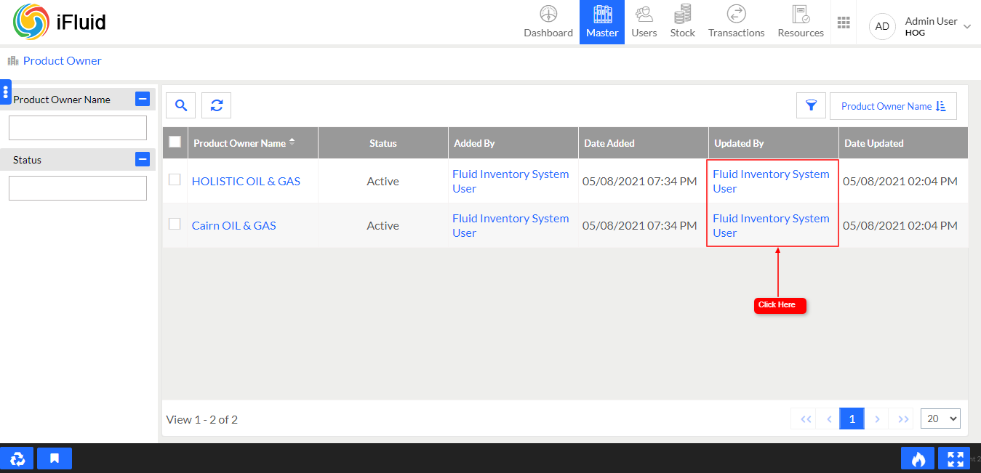The image size is (981, 473).
Task: Select page 1 in pagination
Action: [x=852, y=419]
